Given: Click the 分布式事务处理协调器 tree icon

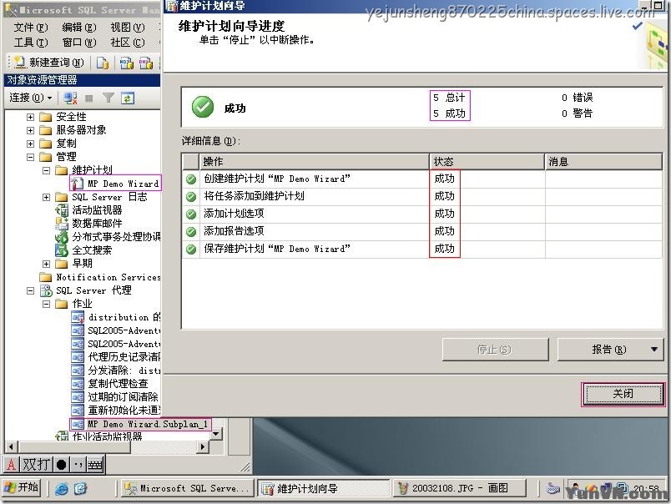Looking at the screenshot, I should tap(62, 237).
